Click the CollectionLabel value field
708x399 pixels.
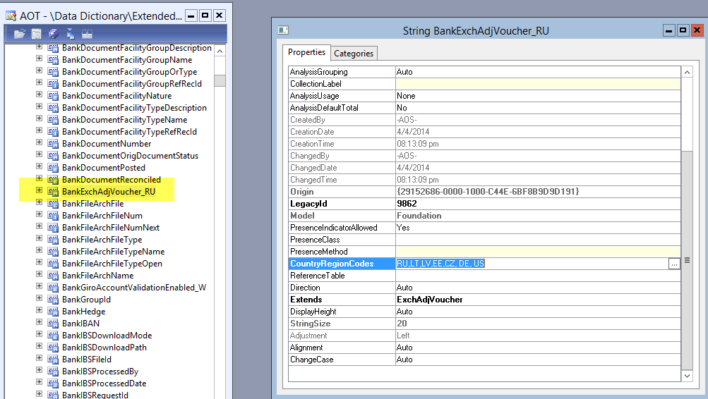click(537, 84)
